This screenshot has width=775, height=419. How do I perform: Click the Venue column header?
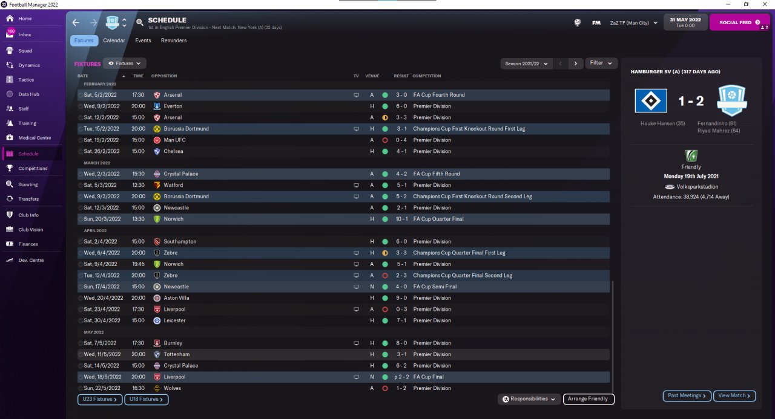click(372, 76)
